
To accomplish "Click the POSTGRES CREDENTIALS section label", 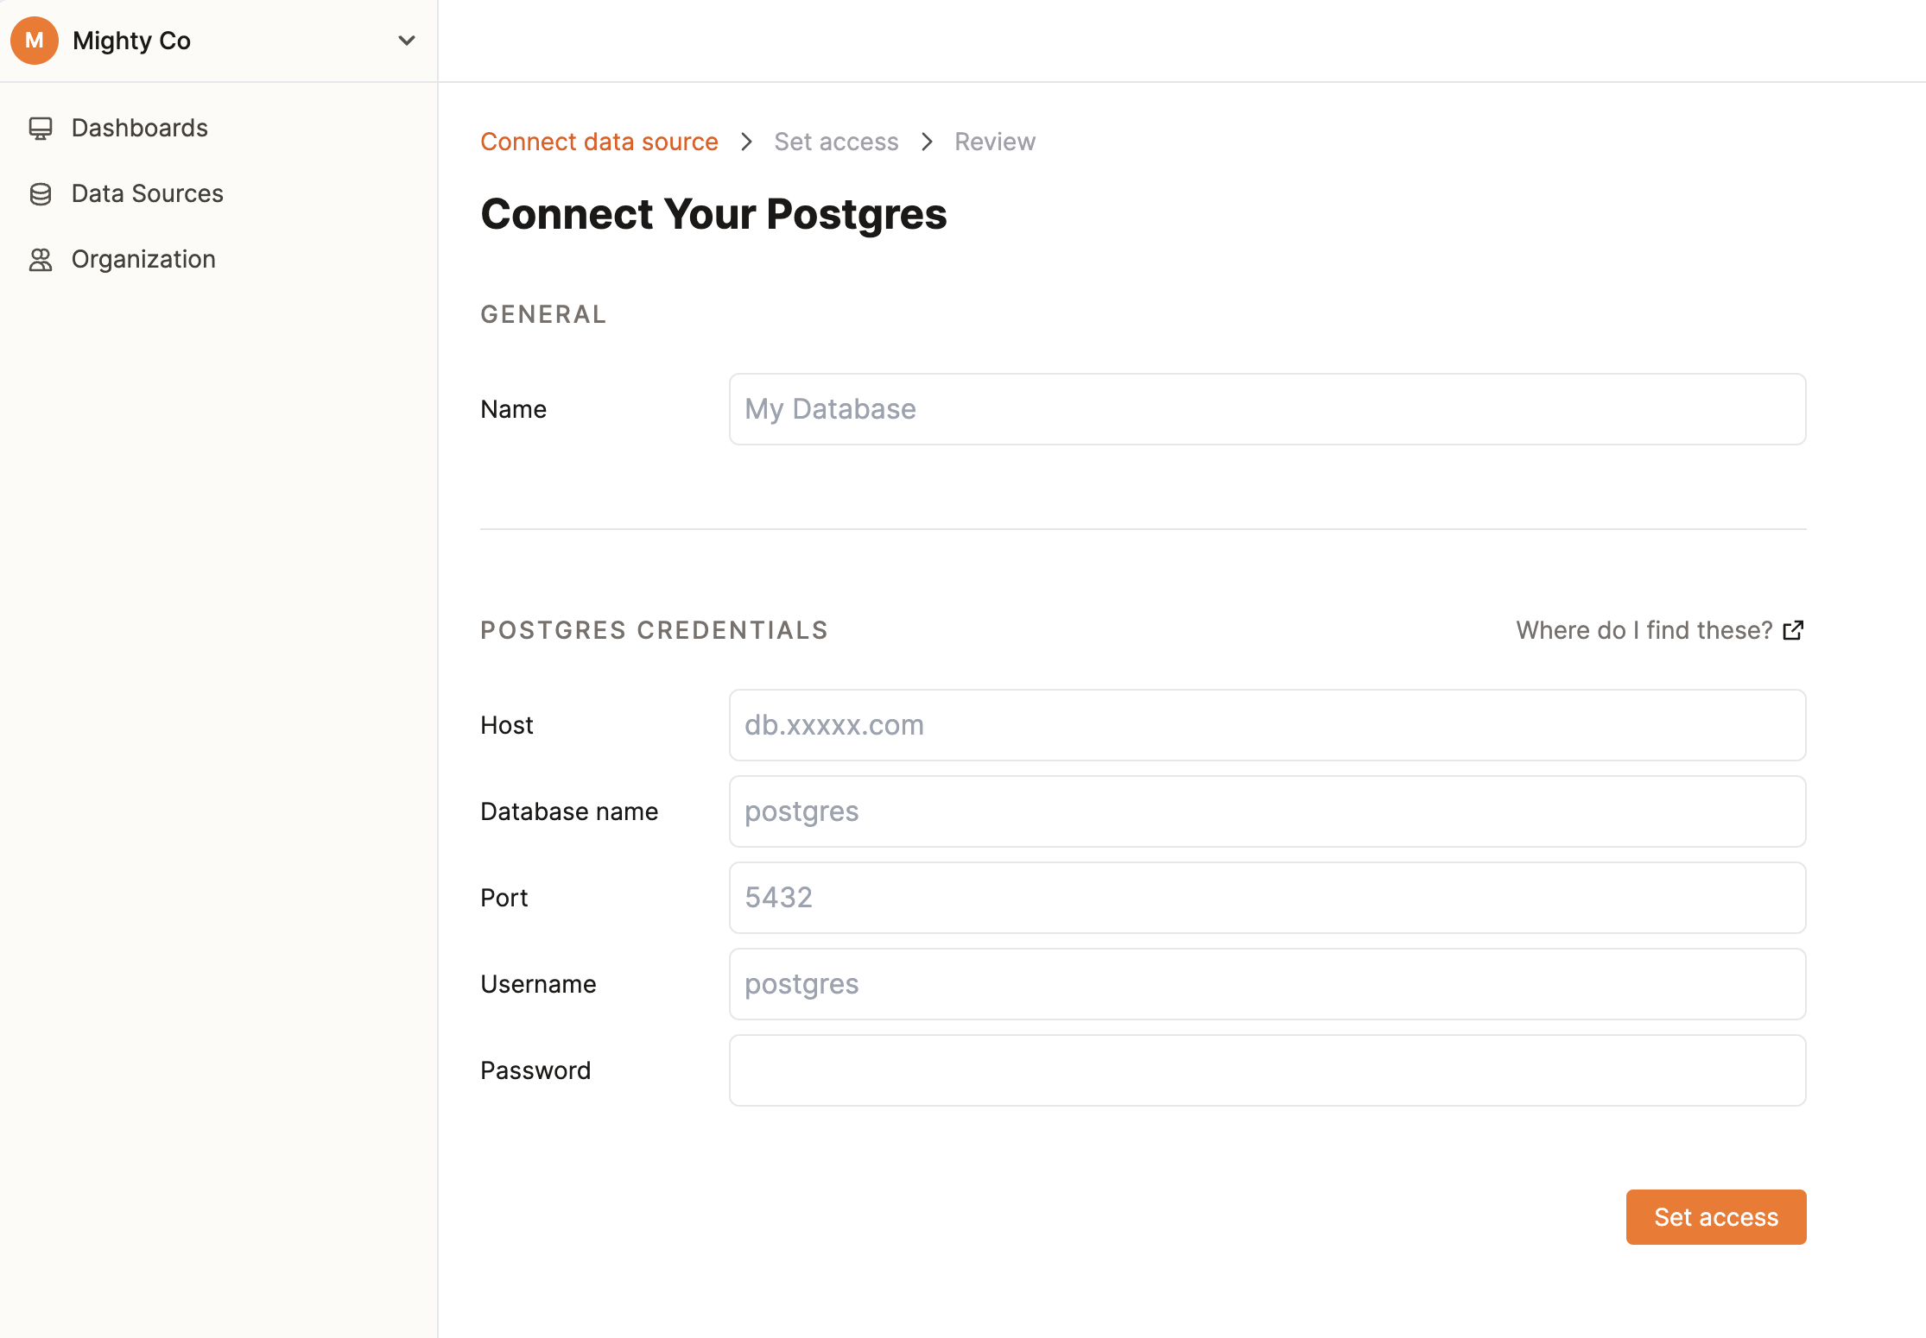I will coord(654,630).
